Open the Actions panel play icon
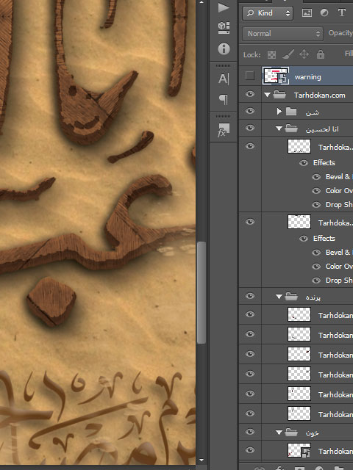This screenshot has height=470, width=353. pos(224,7)
